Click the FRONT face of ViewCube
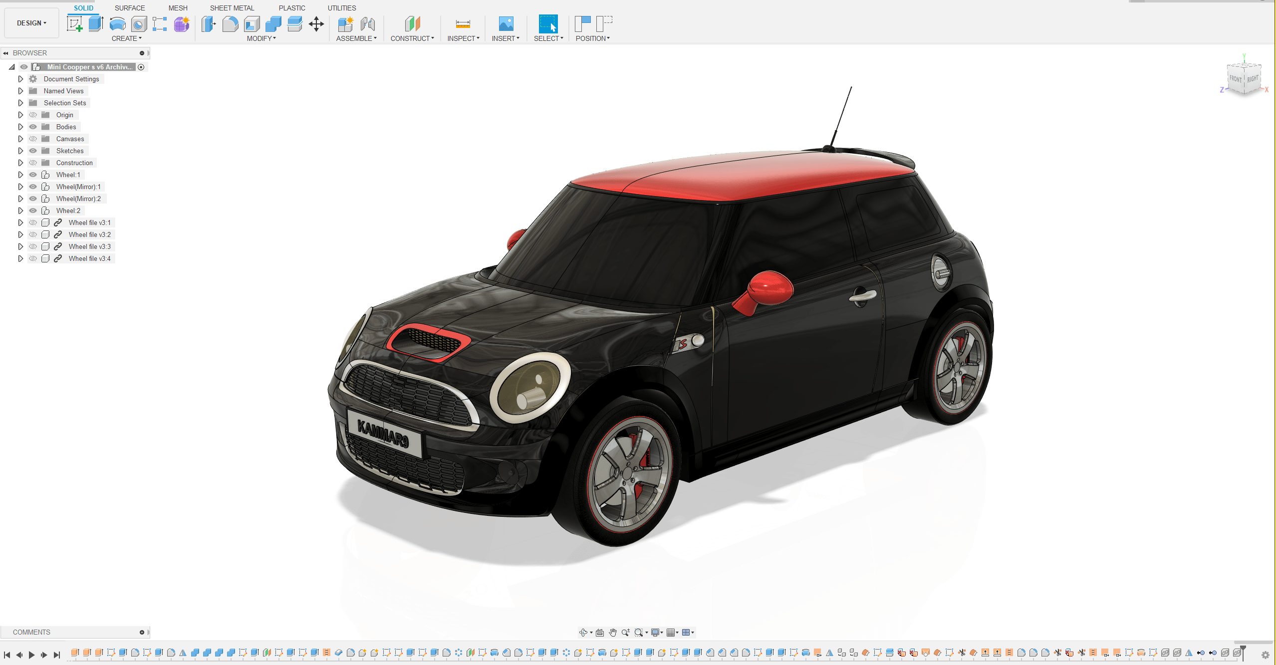 tap(1236, 79)
